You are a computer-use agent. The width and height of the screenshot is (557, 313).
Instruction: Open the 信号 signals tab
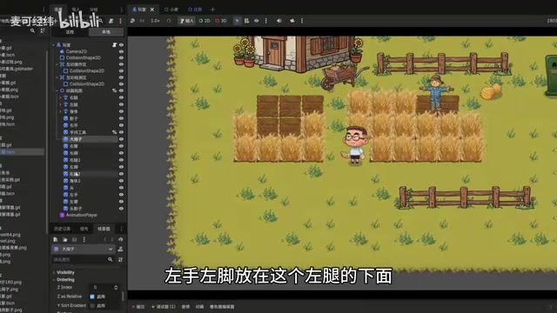coord(84,229)
